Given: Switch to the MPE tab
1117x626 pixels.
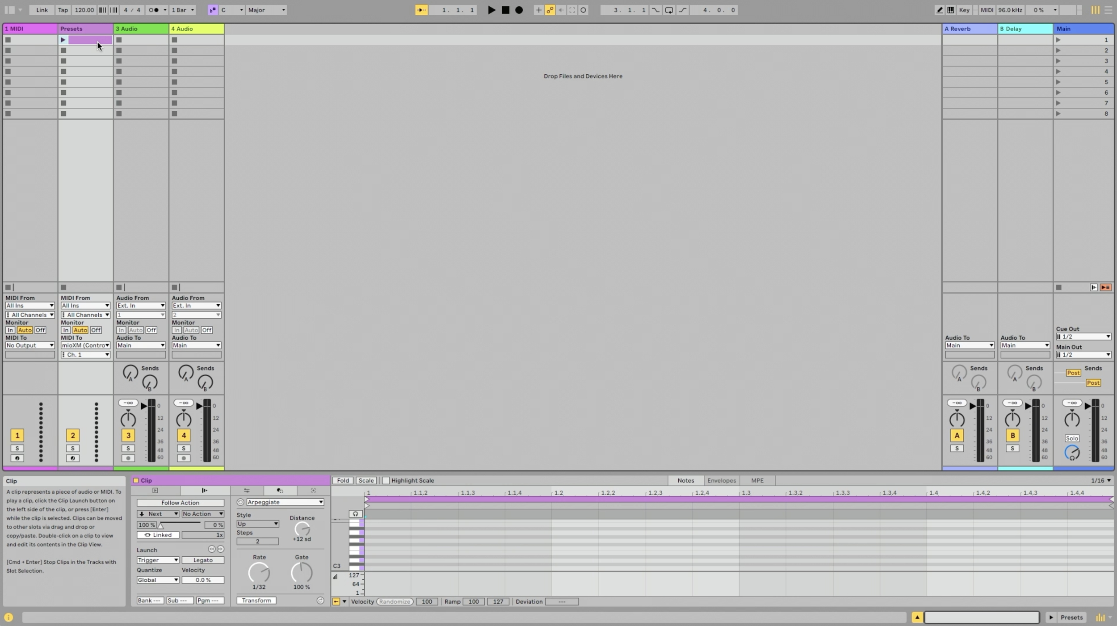Looking at the screenshot, I should tap(757, 480).
